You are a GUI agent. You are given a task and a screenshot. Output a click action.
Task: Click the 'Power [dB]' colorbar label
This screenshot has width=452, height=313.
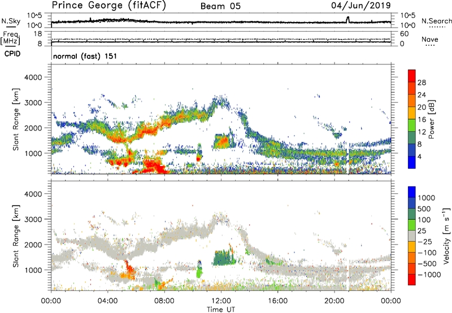coord(431,119)
